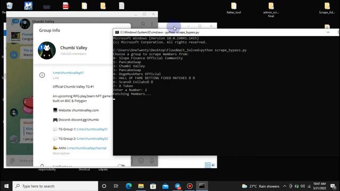This screenshot has width=340, height=191.
Task: Click the view toggle icon in background window
Action: tap(208, 165)
